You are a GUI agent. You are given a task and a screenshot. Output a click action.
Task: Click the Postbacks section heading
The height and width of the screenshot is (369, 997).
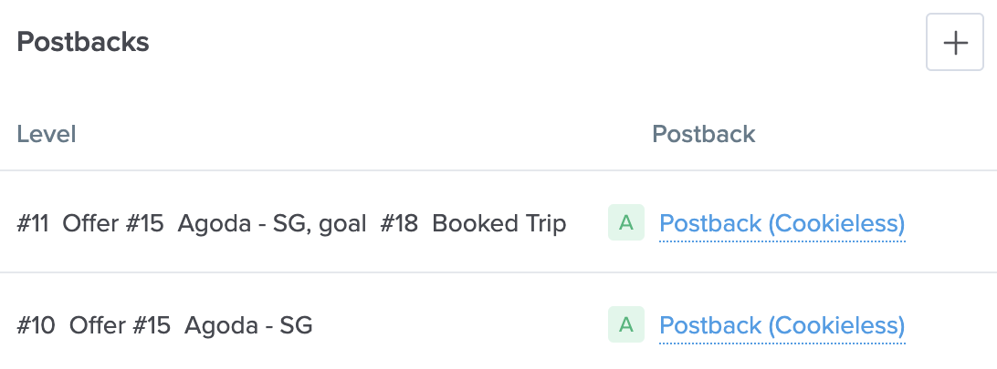pyautogui.click(x=83, y=42)
